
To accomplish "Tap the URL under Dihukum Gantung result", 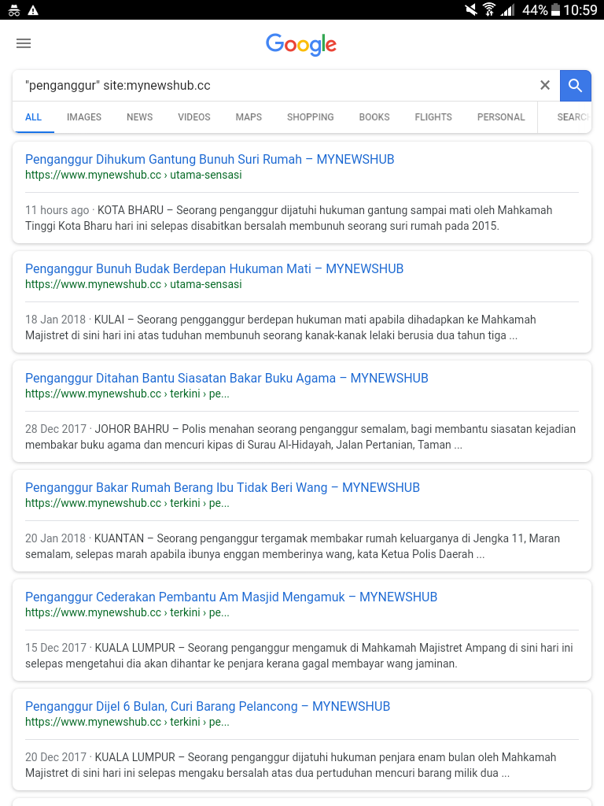I will coord(134,175).
